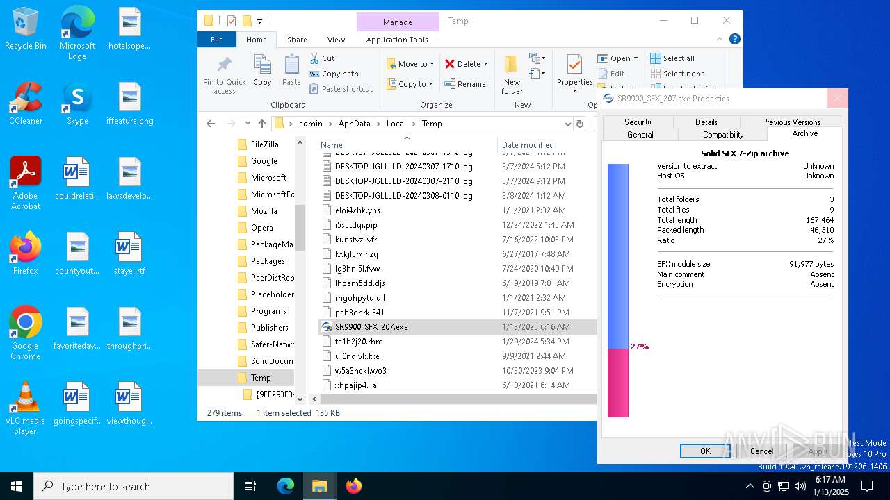890x500 pixels.
Task: Click Task View taskbar button
Action: [250, 486]
